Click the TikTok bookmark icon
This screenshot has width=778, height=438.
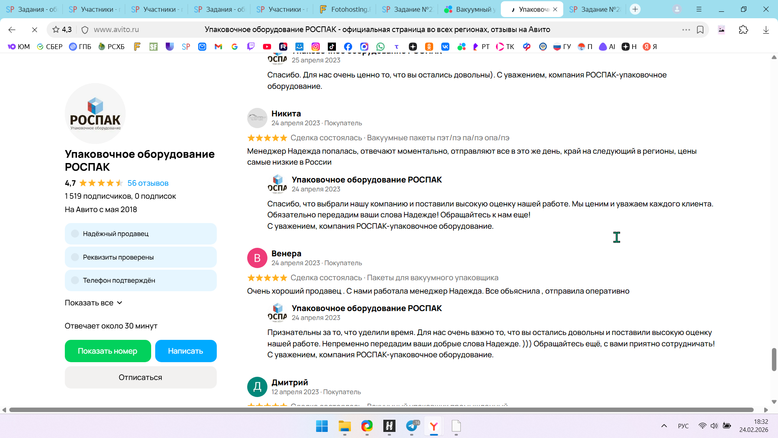332,47
